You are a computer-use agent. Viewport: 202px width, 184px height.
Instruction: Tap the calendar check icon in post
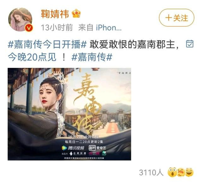tap(190, 44)
